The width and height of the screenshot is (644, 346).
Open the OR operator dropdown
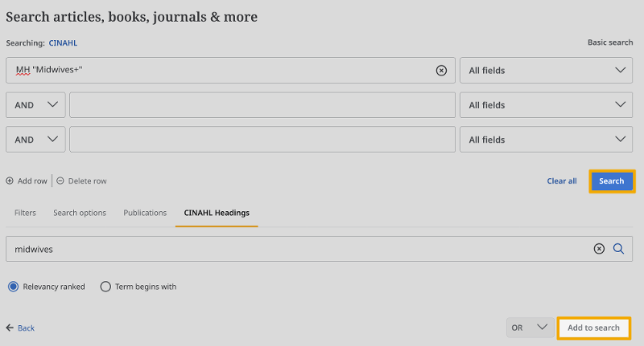530,328
